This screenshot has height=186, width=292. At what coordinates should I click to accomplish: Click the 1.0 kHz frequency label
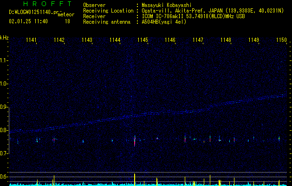4,84
